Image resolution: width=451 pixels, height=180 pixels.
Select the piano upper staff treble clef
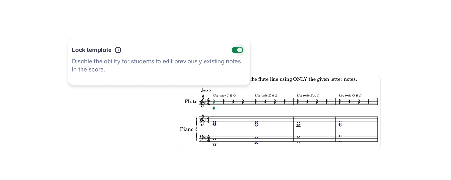pyautogui.click(x=202, y=120)
